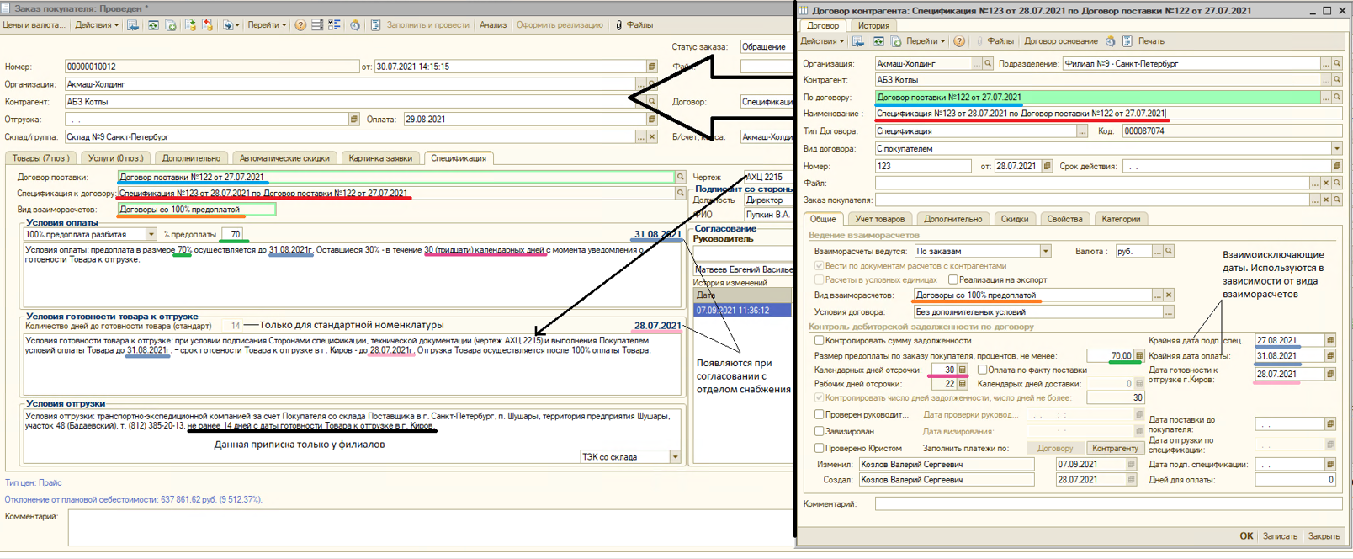1353x559 pixels.
Task: Select history row 07.09.2021 11:36:12
Action: 742,311
